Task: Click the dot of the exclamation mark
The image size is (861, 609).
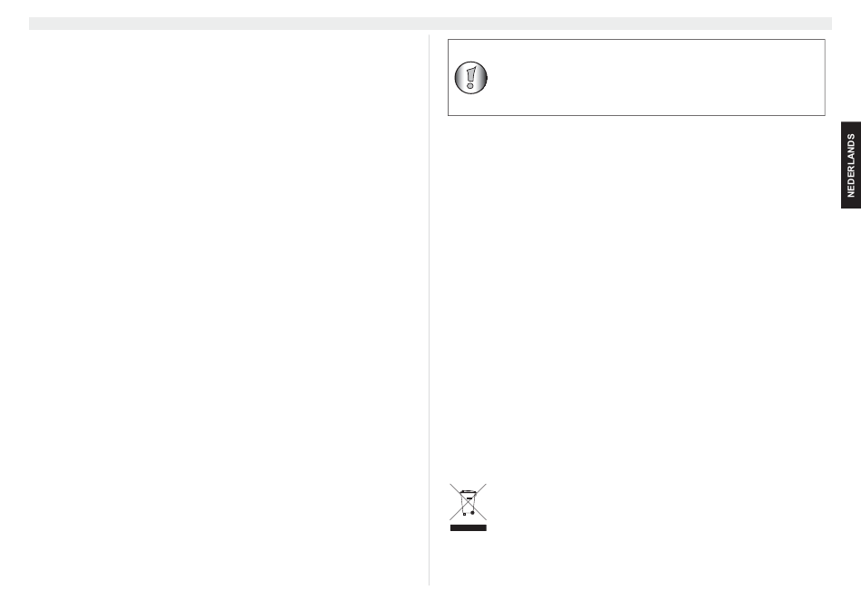Action: pos(470,86)
